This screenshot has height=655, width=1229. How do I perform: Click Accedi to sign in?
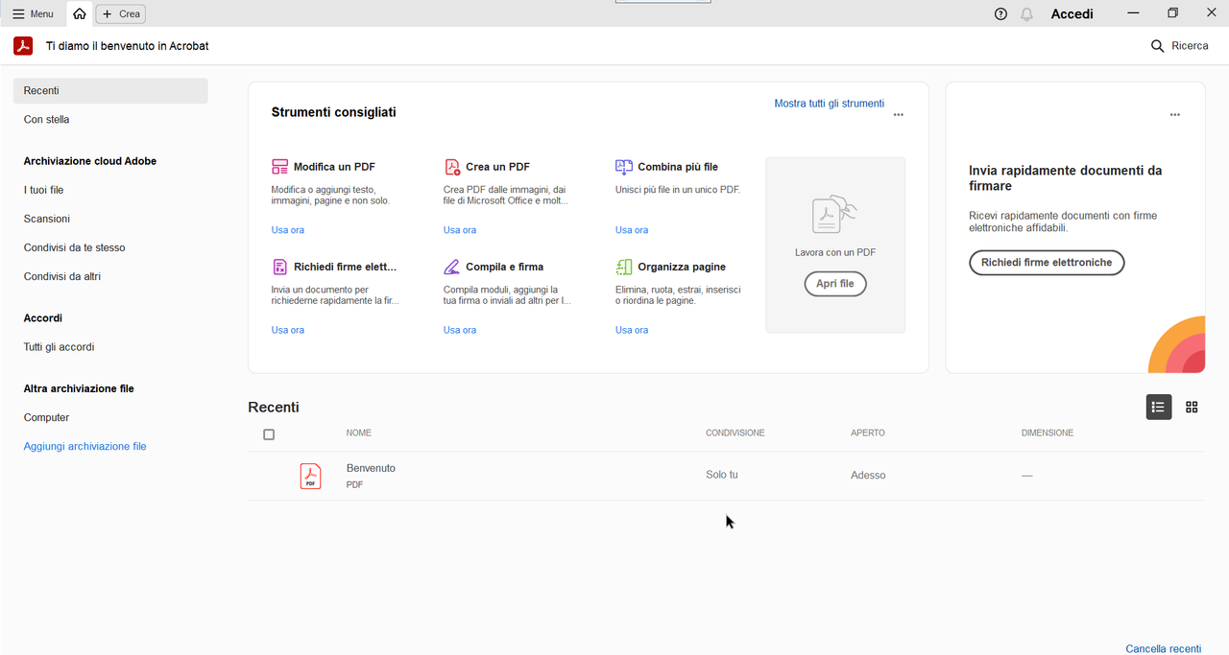click(1072, 13)
